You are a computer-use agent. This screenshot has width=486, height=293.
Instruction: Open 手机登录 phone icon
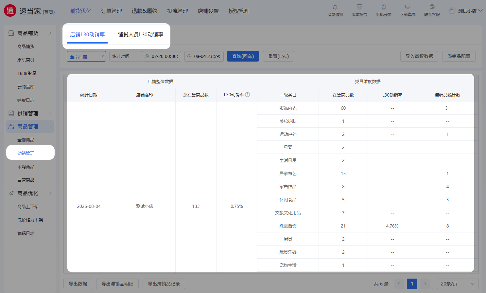(x=384, y=7)
